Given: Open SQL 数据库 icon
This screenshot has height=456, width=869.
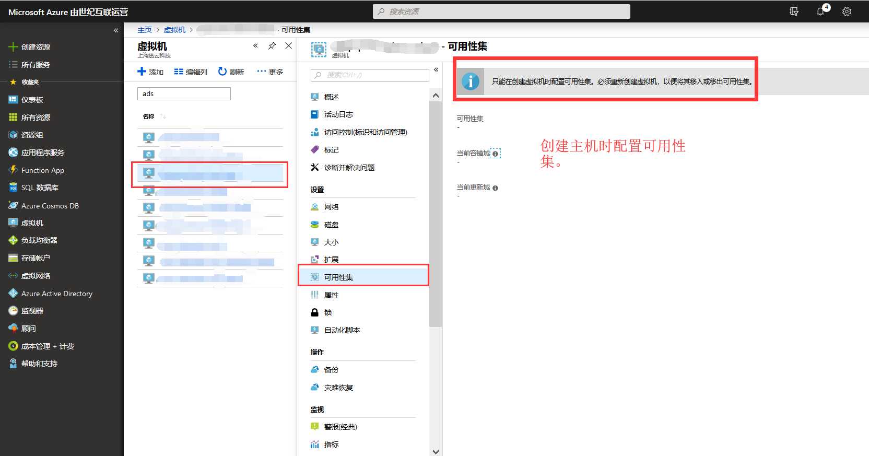Looking at the screenshot, I should click(x=13, y=188).
